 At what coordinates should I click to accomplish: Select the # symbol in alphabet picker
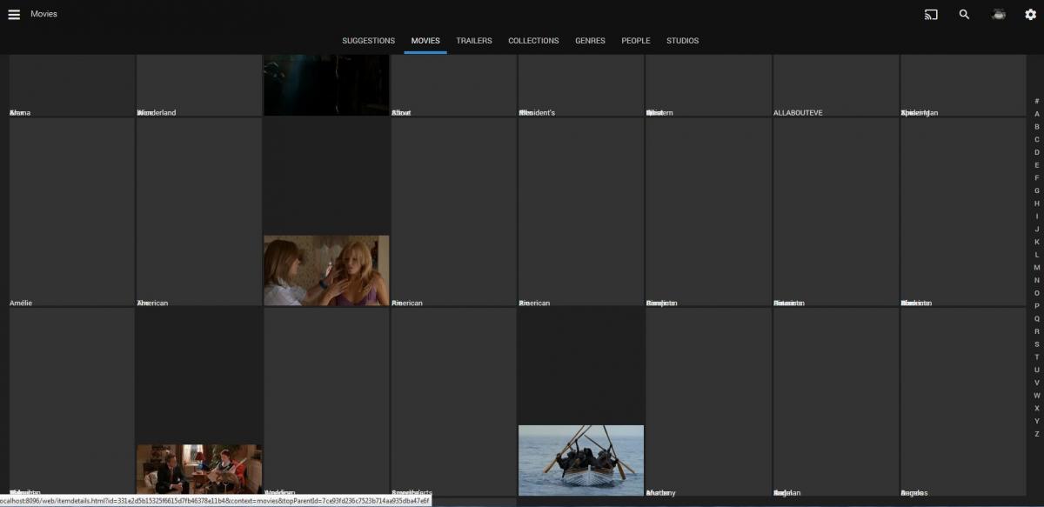pyautogui.click(x=1036, y=101)
